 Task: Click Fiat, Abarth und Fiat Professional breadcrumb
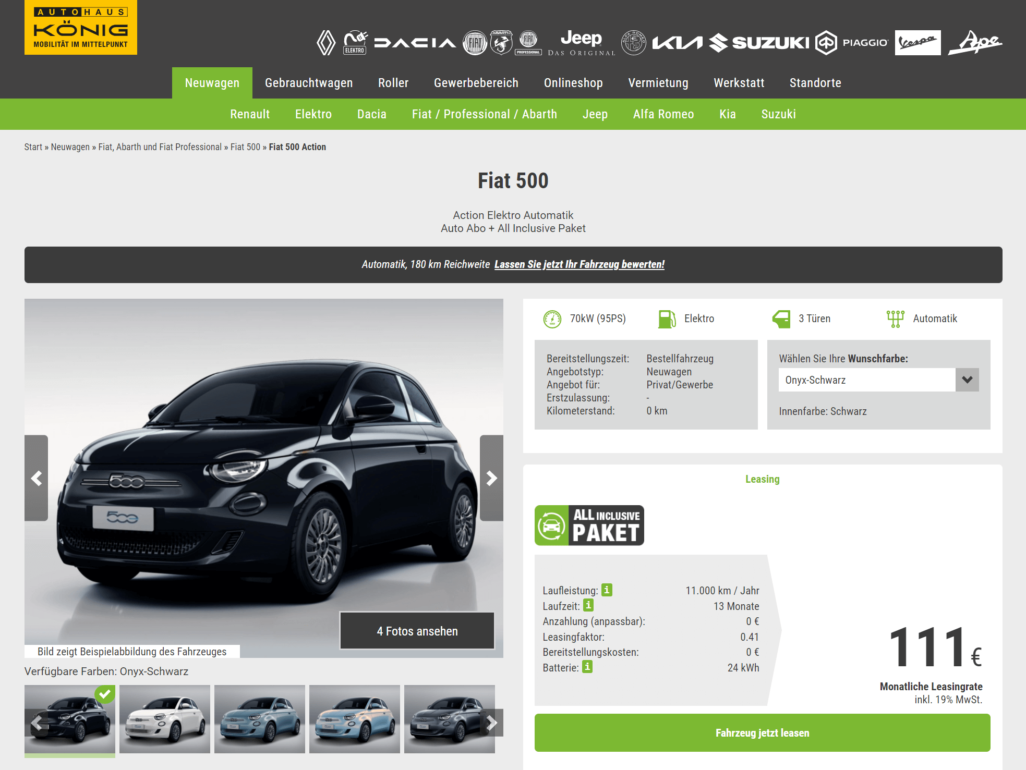coord(160,147)
